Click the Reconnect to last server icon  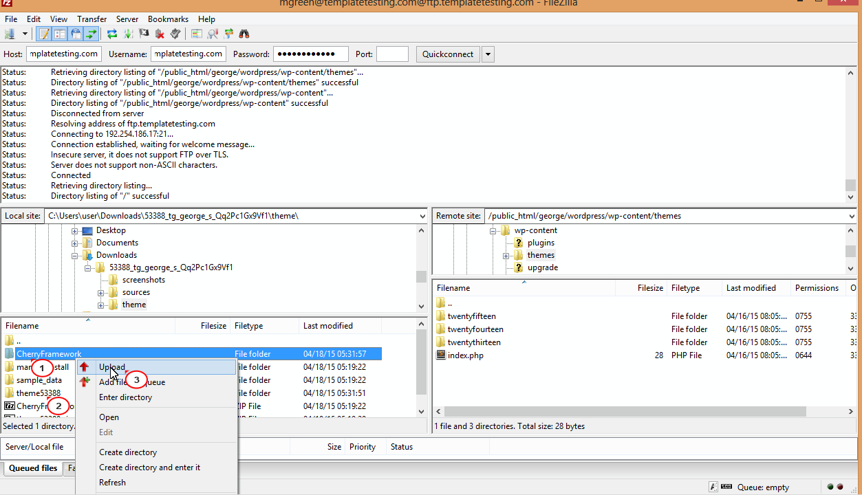[175, 34]
